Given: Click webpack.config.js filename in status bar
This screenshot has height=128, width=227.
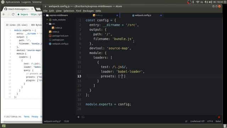Looking at the screenshot, I should pyautogui.click(x=52, y=121).
